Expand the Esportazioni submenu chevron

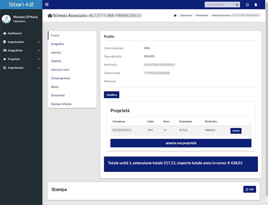39,68
